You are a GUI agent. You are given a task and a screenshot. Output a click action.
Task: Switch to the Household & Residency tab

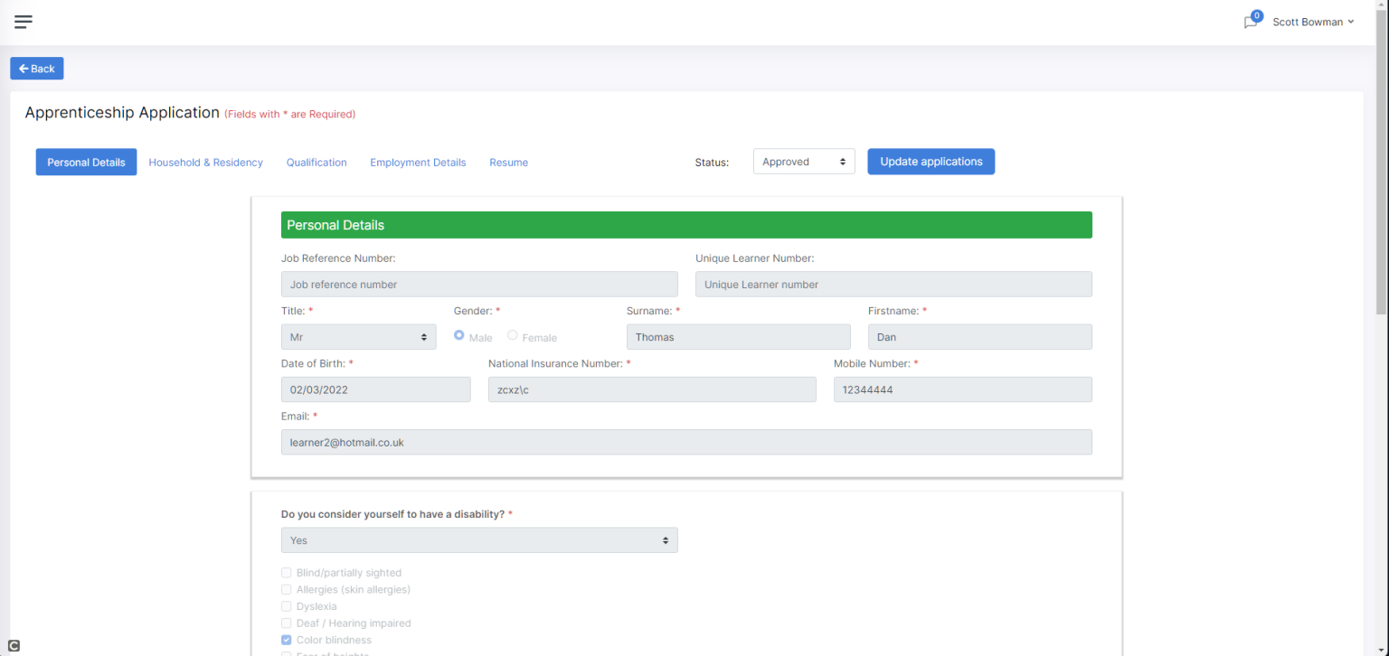[205, 162]
